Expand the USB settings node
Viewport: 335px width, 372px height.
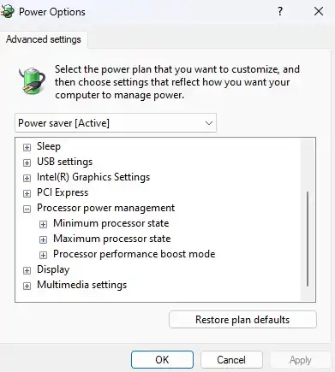tap(27, 162)
